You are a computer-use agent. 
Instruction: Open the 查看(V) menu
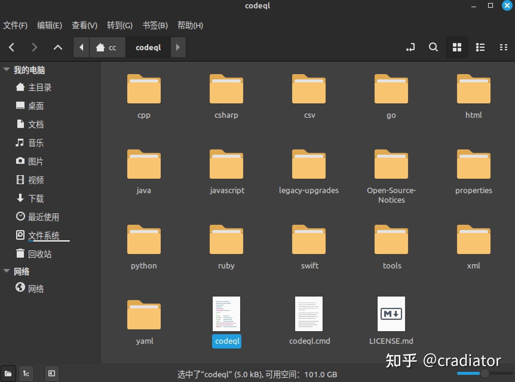84,25
